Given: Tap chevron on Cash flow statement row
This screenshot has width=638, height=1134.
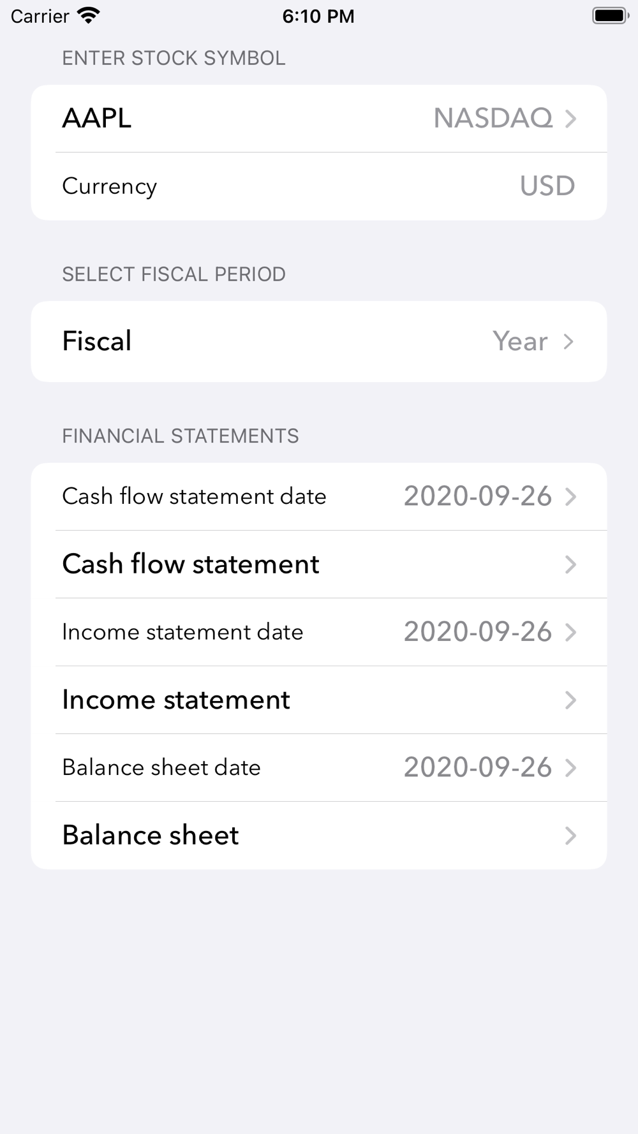Looking at the screenshot, I should (x=570, y=564).
